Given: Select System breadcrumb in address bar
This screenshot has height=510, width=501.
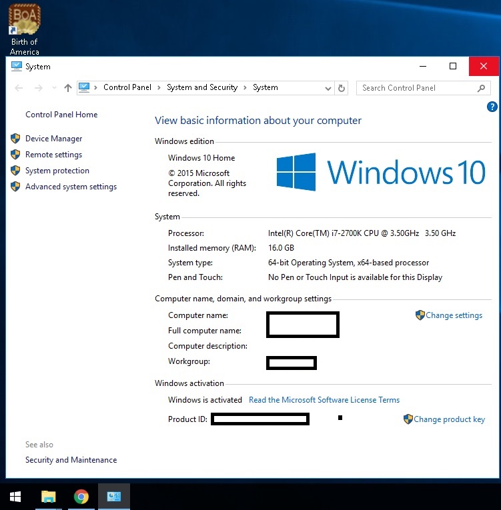Looking at the screenshot, I should point(266,87).
